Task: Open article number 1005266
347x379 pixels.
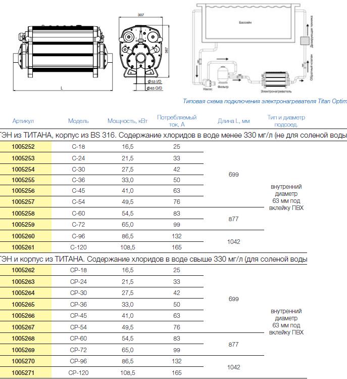Action: click(x=23, y=315)
